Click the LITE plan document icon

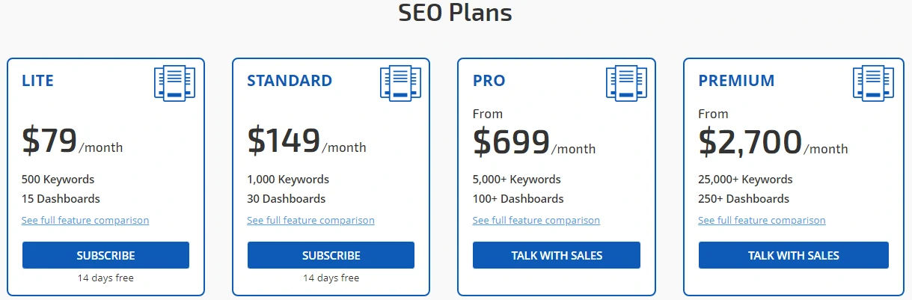[x=174, y=83]
